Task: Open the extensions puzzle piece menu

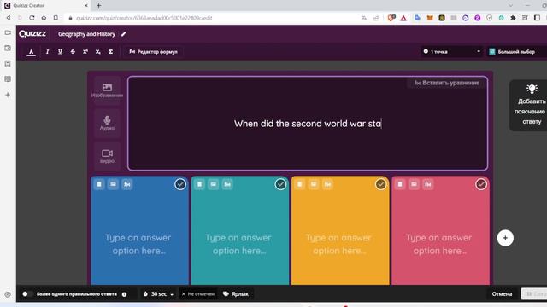Action: tap(513, 18)
